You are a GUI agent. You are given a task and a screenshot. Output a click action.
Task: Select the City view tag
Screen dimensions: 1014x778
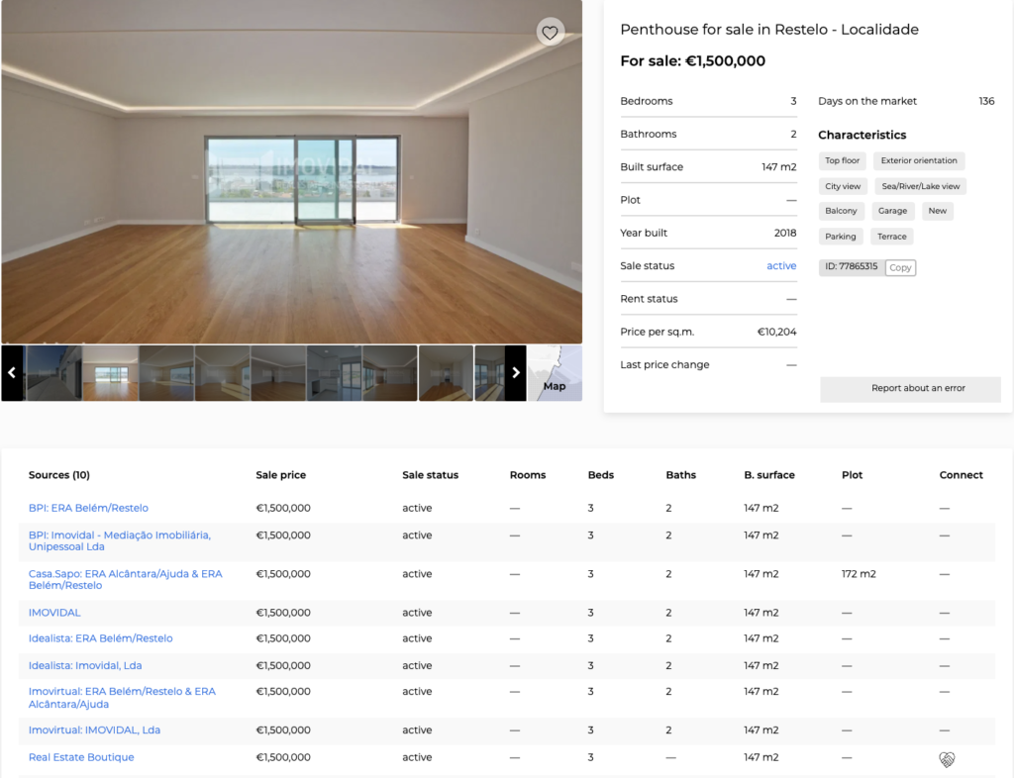[x=843, y=187]
